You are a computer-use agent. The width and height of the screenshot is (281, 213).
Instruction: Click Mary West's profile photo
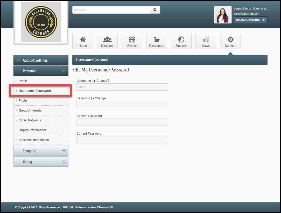[223, 15]
